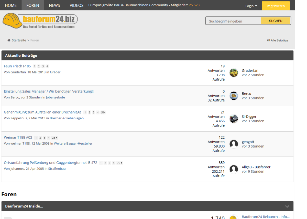The image size is (307, 219).
Task: Open the VIDEOS tab
Action: pyautogui.click(x=76, y=5)
